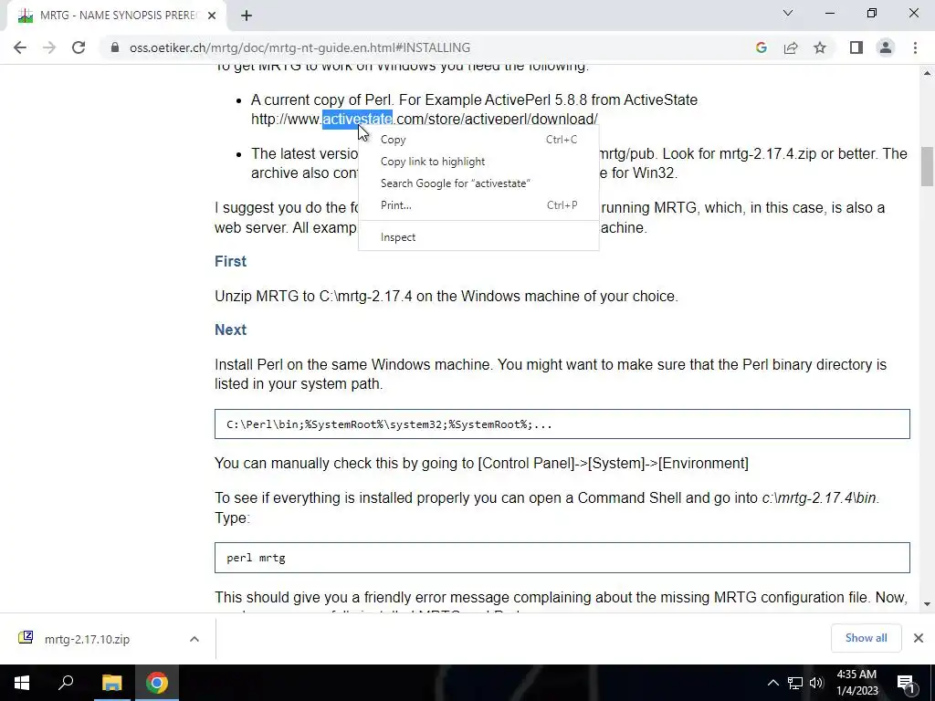Open the Windows Start menu
935x701 pixels.
[x=22, y=683]
